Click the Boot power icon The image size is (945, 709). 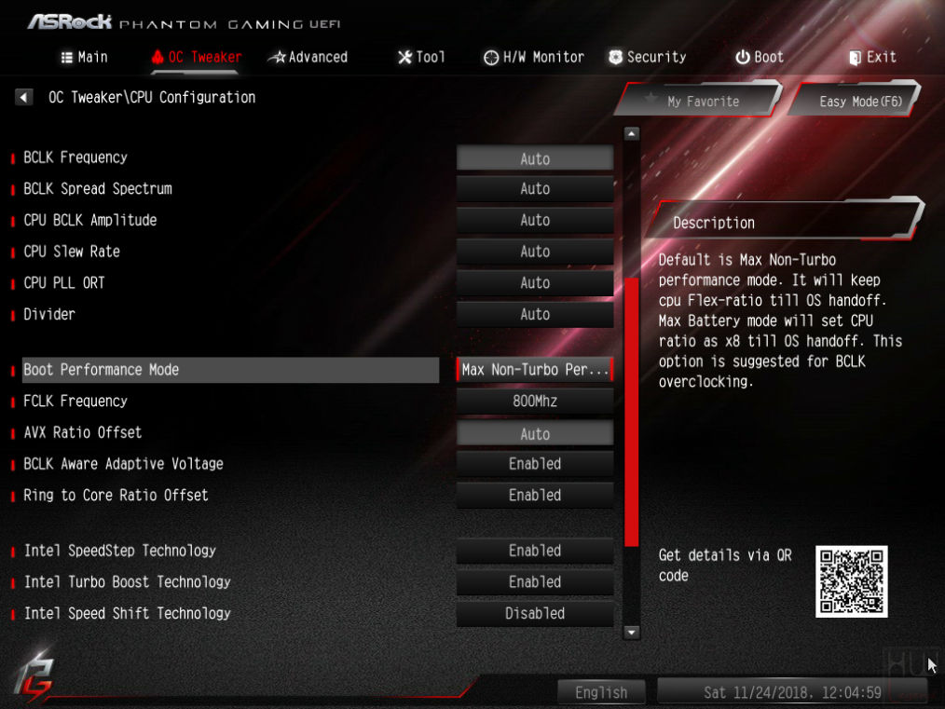pyautogui.click(x=743, y=57)
